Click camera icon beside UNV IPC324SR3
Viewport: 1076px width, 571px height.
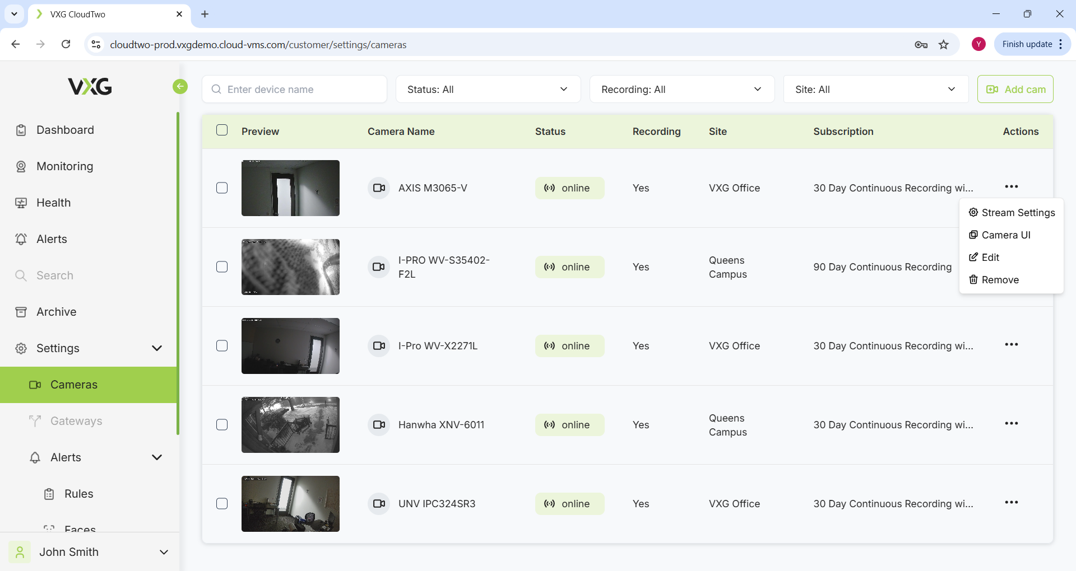pyautogui.click(x=379, y=503)
